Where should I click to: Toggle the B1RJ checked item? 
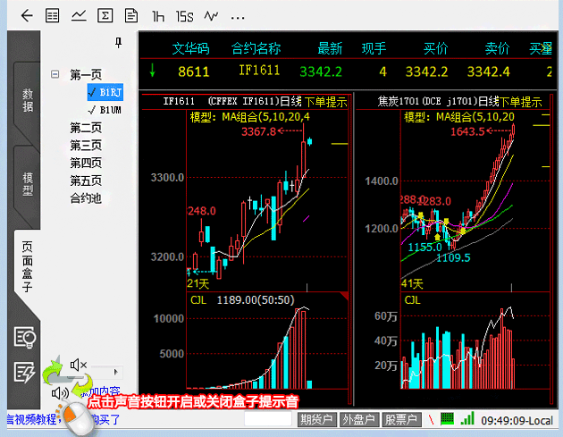coord(105,92)
